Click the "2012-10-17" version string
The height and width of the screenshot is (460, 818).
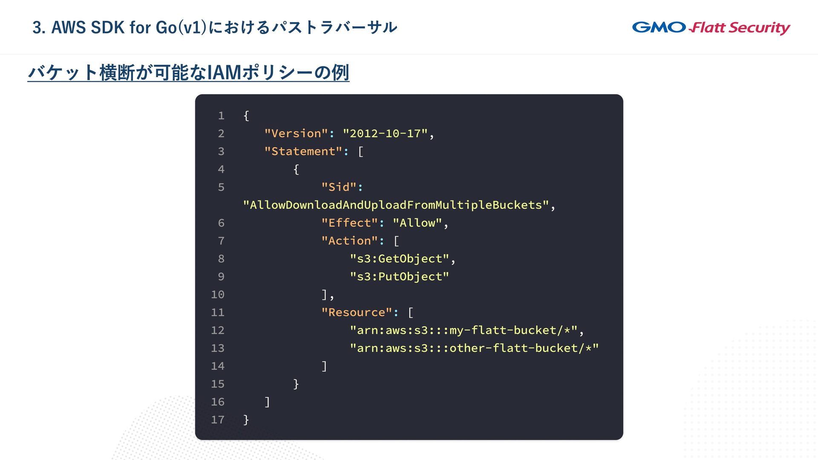385,133
